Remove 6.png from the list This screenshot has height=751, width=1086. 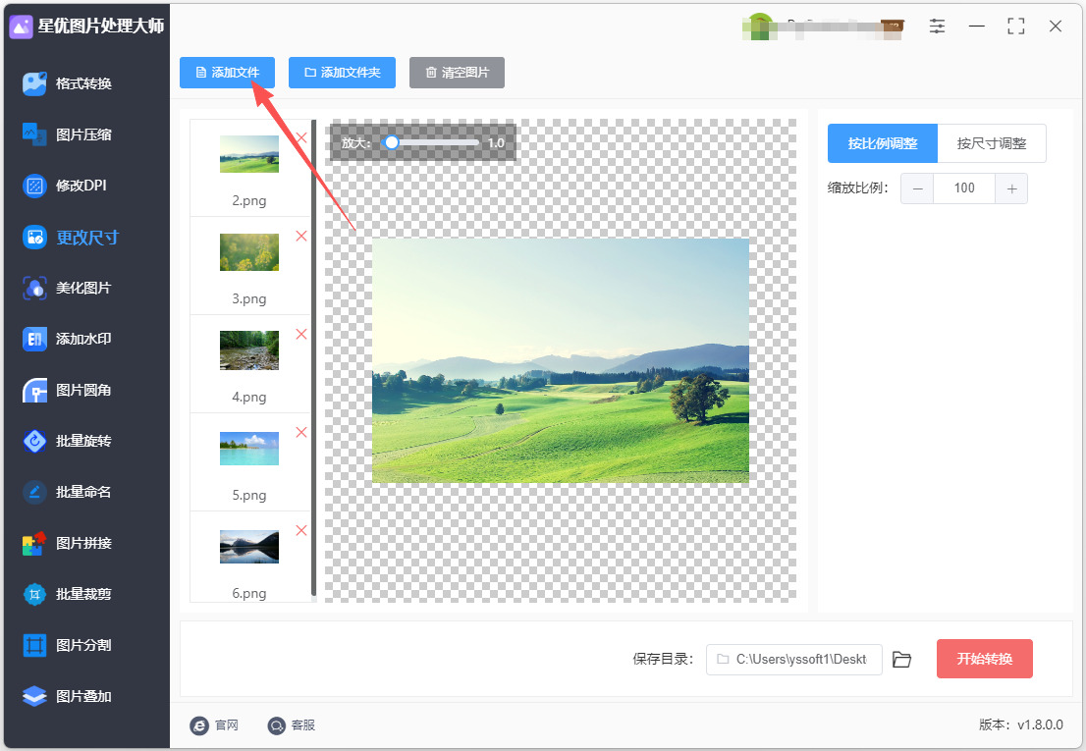pos(301,531)
